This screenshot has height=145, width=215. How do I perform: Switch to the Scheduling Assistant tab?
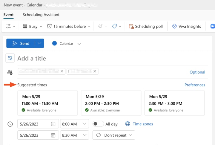(41, 15)
